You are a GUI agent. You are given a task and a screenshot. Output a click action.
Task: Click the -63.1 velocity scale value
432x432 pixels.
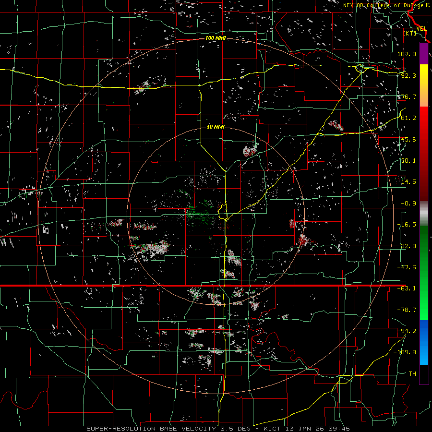[407, 288]
